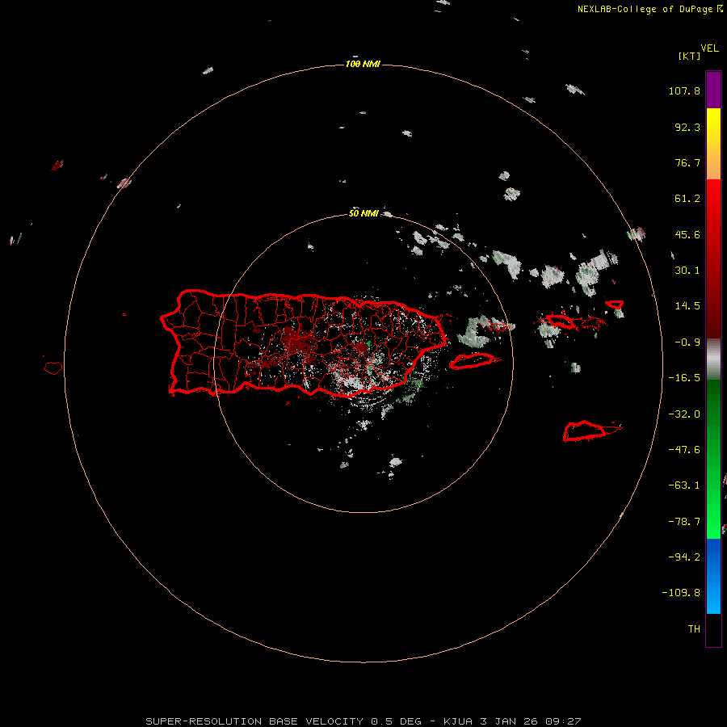
Task: Click the 14.5 scale value
Action: coord(687,306)
